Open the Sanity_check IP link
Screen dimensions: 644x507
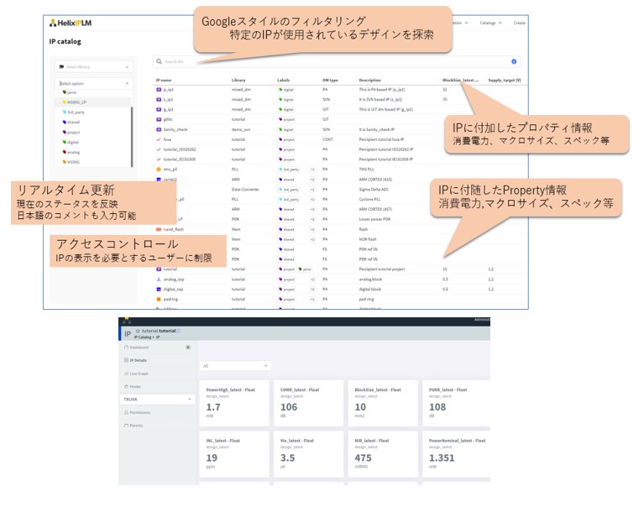click(x=175, y=129)
